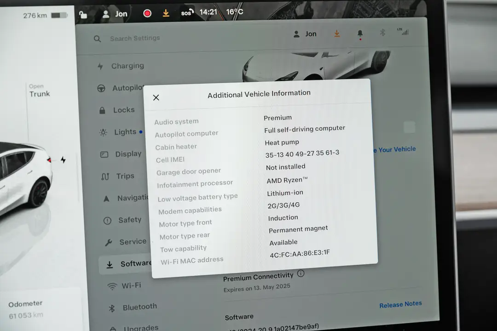The height and width of the screenshot is (331, 497).
Task: Select the Wi-Fi MAC address value
Action: pyautogui.click(x=300, y=254)
